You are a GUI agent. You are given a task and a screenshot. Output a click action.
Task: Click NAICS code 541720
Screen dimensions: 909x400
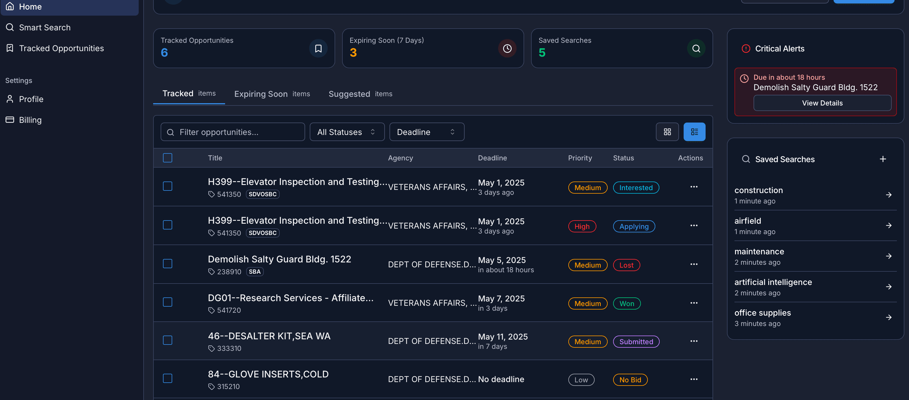click(x=229, y=311)
